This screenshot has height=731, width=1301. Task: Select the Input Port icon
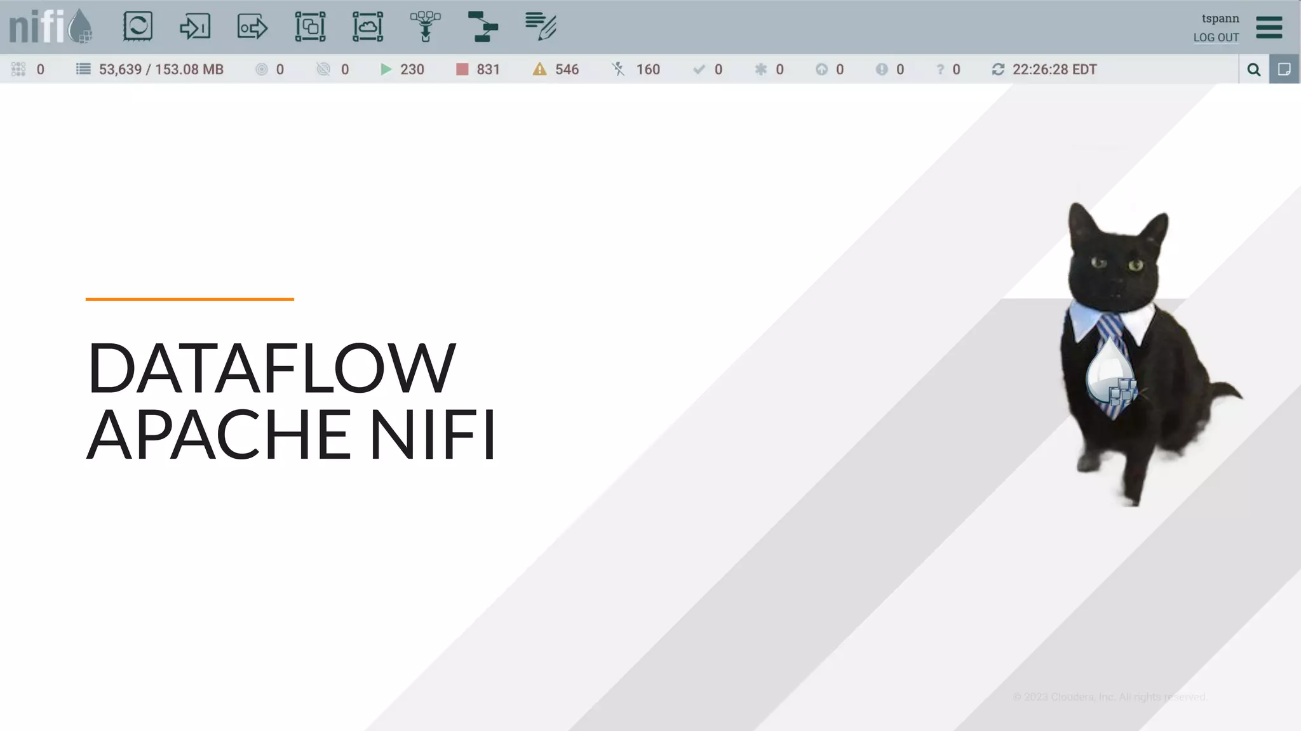point(195,27)
